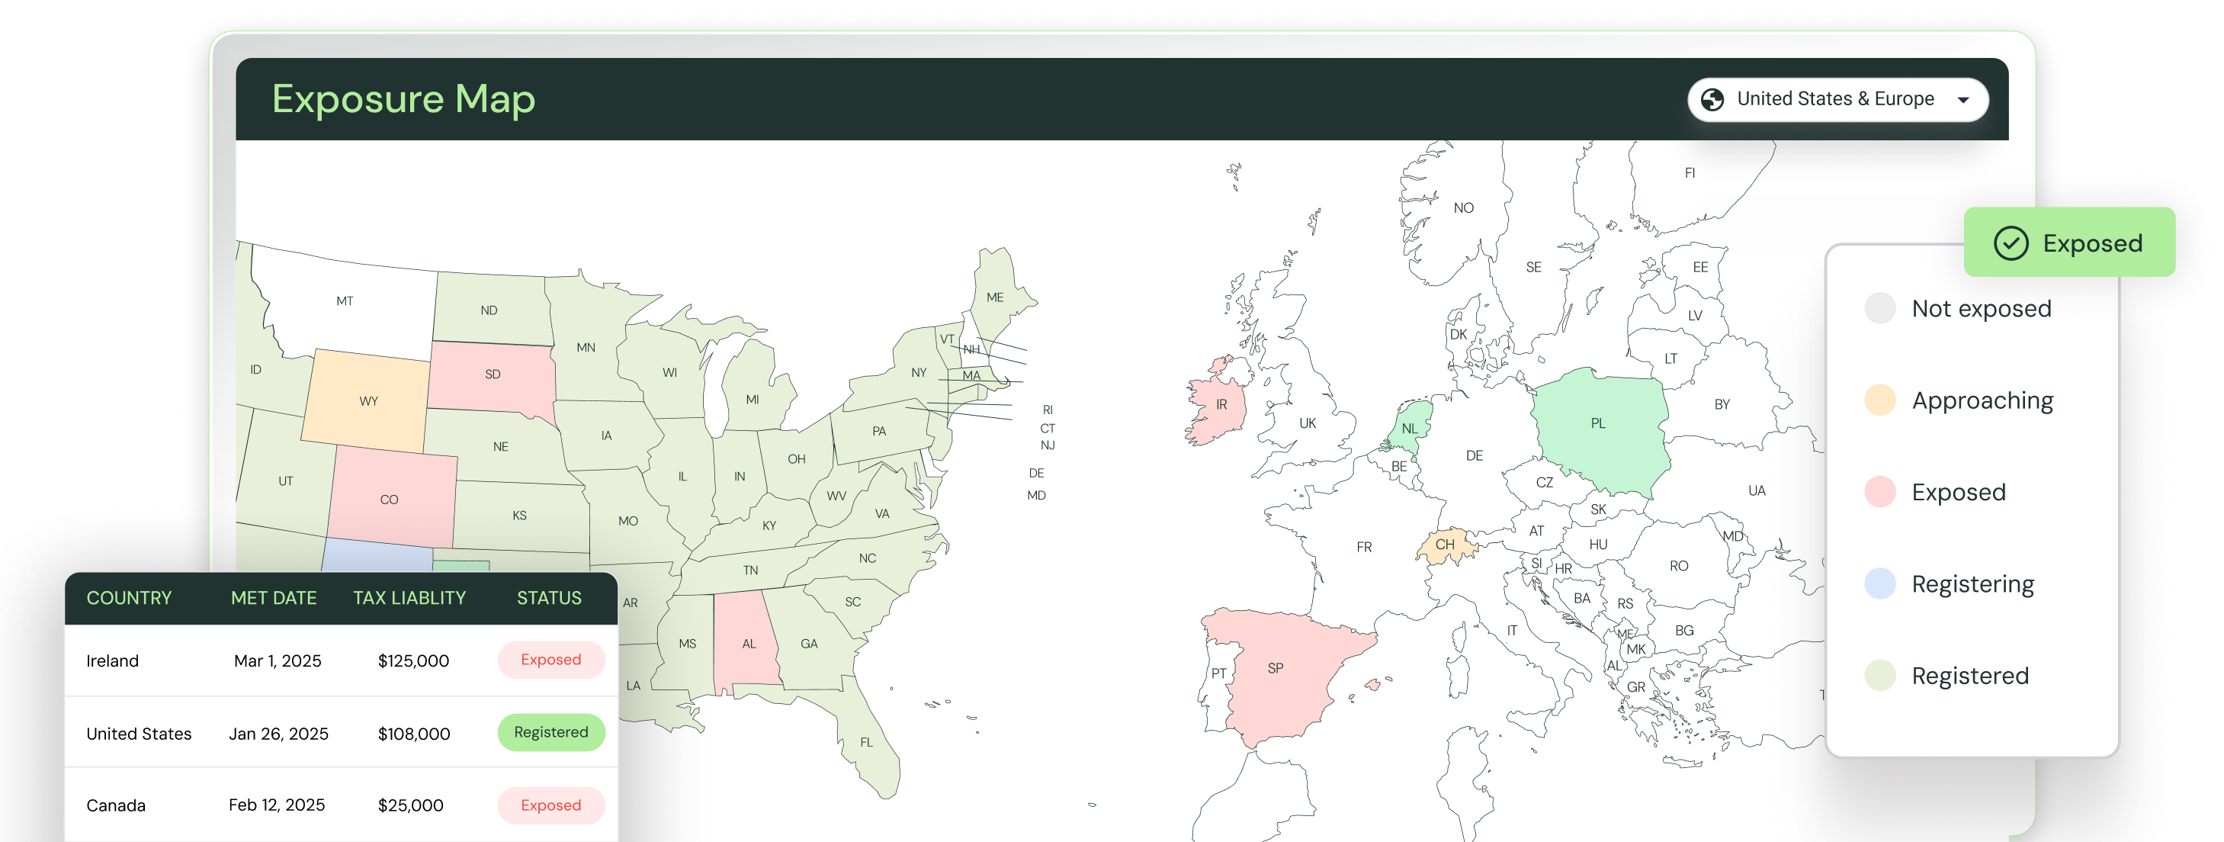Viewport: 2224px width, 842px height.
Task: Select Switzerland (CH) on the map
Action: click(x=1446, y=546)
